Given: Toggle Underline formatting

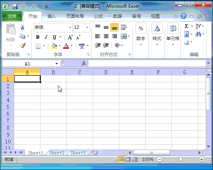Looking at the screenshot, I should pyautogui.click(x=54, y=37).
